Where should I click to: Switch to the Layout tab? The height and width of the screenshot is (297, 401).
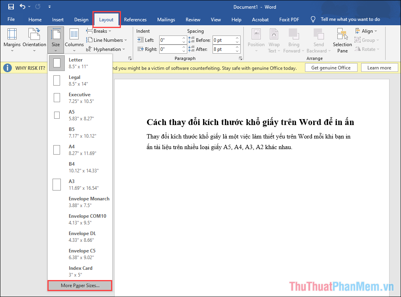tap(106, 20)
